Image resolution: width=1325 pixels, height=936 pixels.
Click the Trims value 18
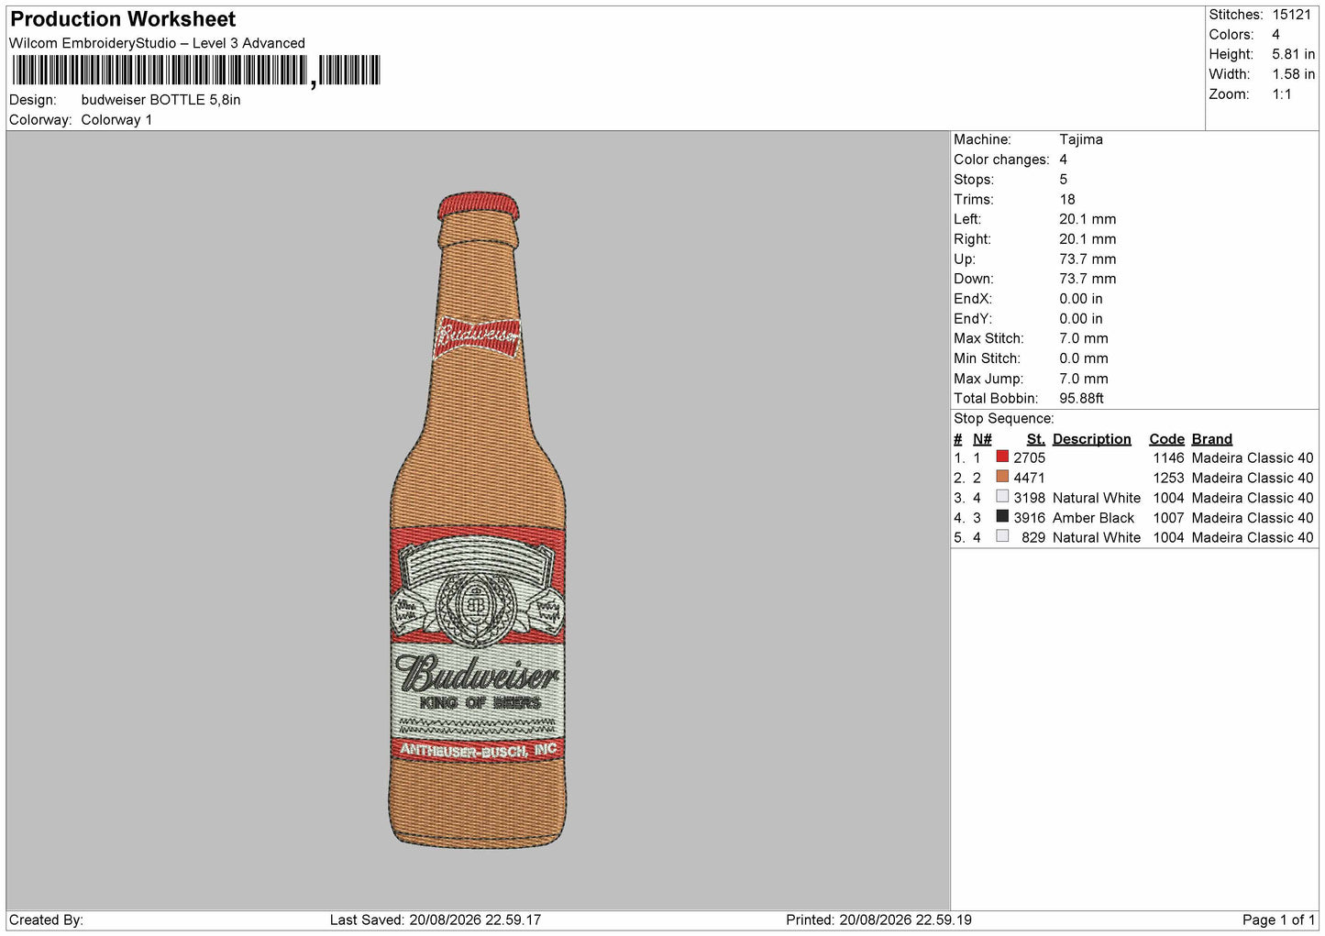click(1067, 199)
